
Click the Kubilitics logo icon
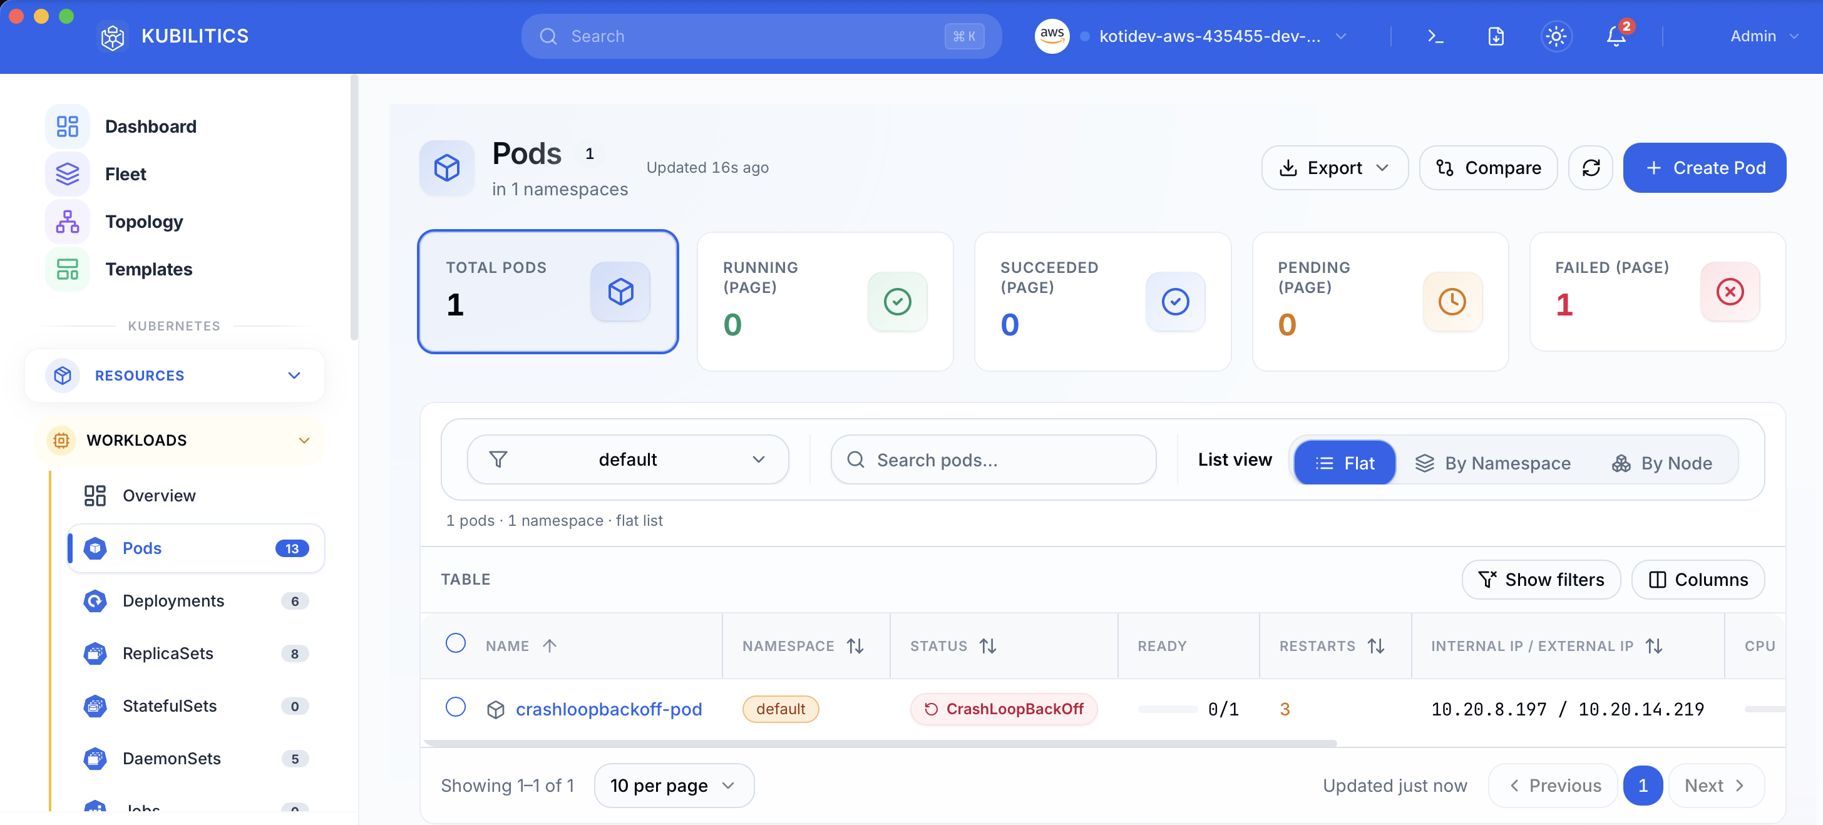coord(113,36)
